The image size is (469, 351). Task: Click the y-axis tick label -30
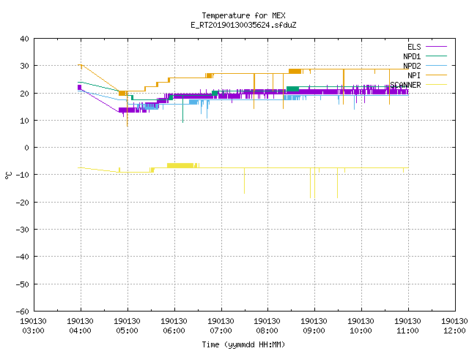[23, 229]
